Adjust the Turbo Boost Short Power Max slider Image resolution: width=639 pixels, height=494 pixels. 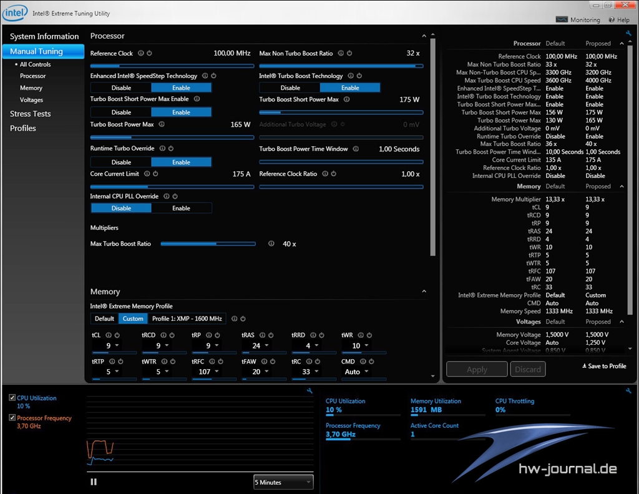341,112
